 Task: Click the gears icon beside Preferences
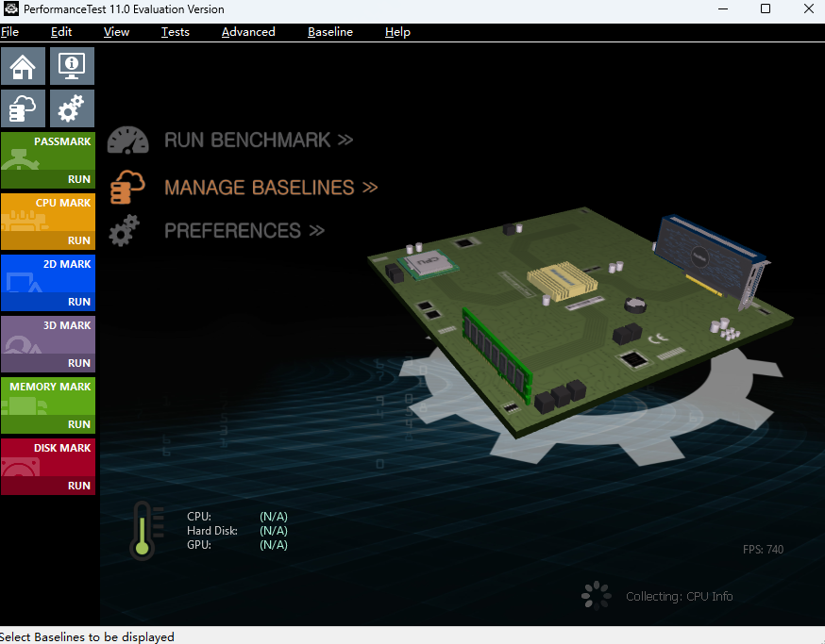[x=125, y=230]
